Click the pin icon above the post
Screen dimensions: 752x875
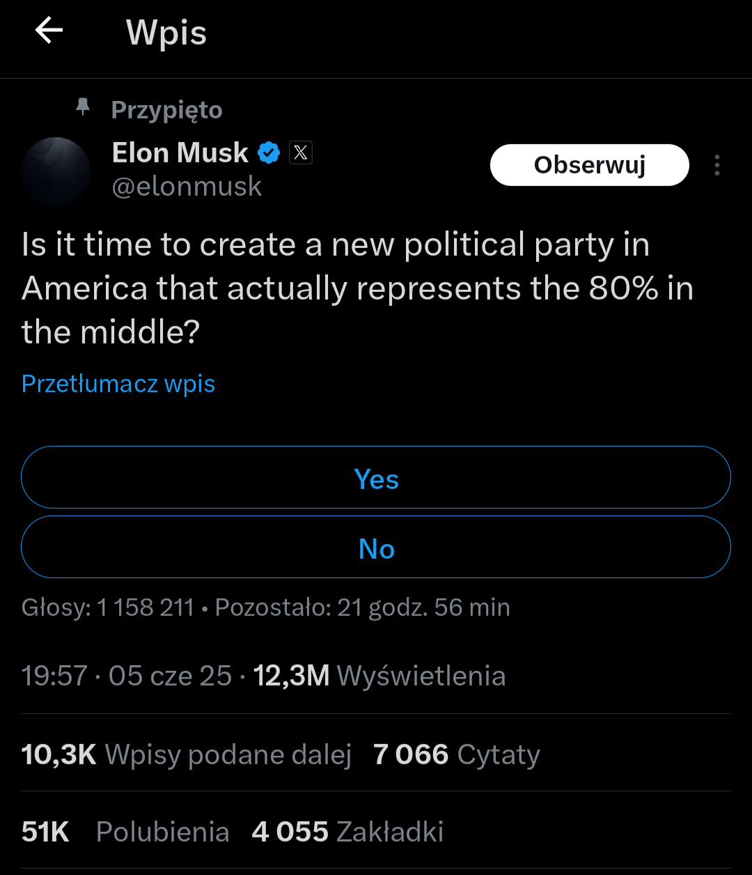pyautogui.click(x=83, y=108)
